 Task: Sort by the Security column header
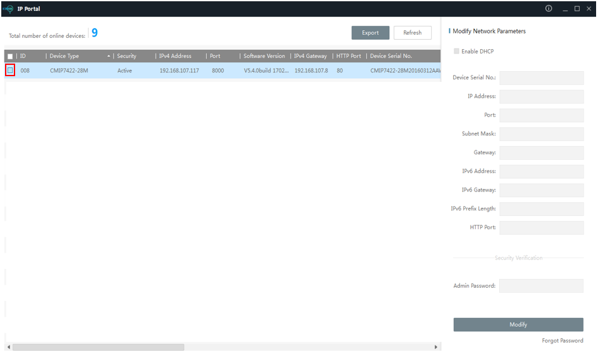pos(127,56)
